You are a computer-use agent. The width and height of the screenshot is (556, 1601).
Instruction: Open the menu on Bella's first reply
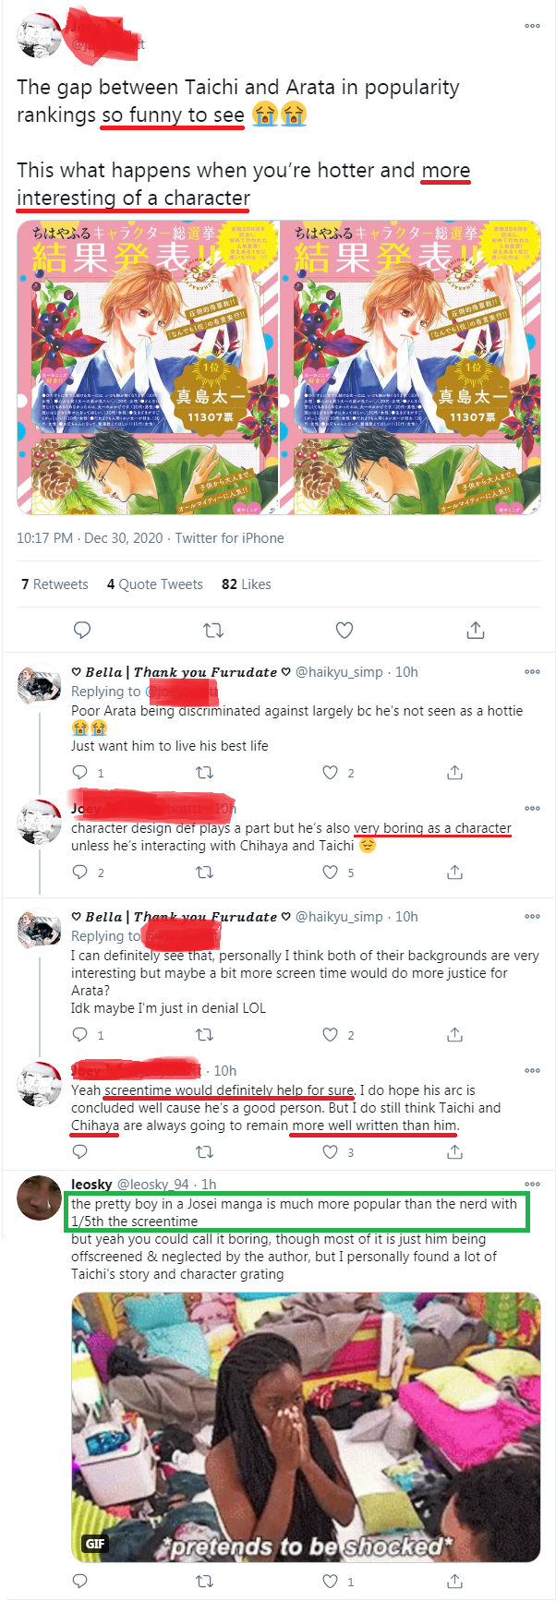coord(532,672)
